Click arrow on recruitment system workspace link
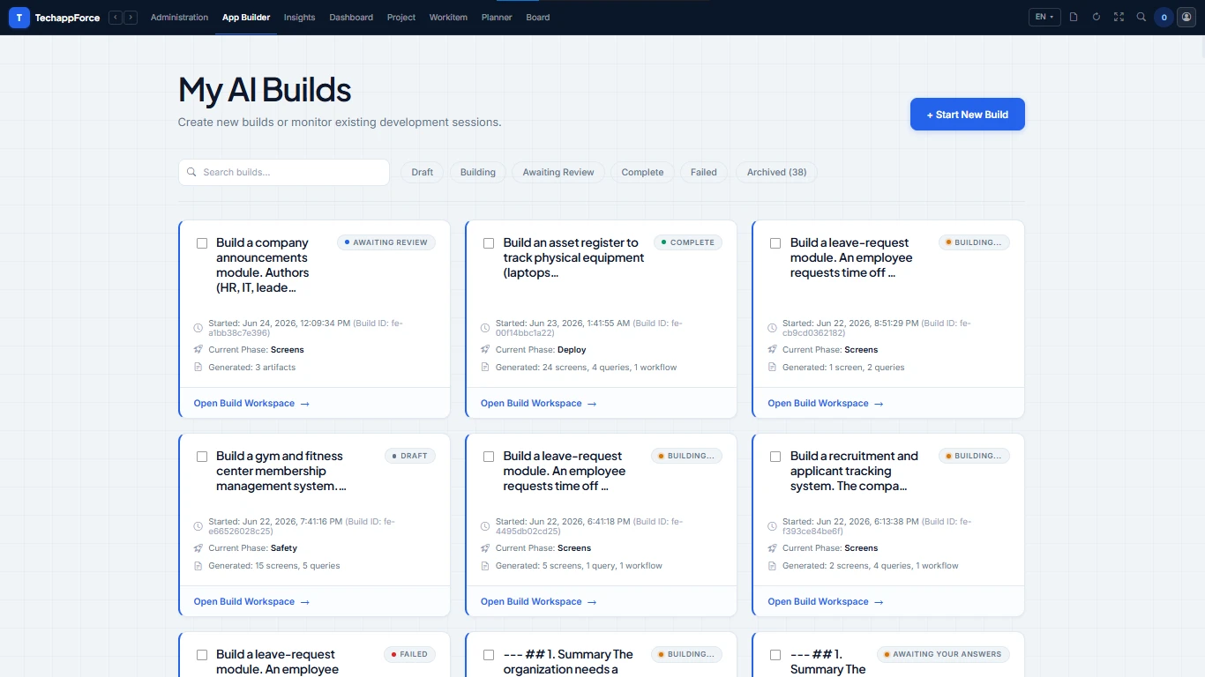The height and width of the screenshot is (677, 1205). [879, 602]
